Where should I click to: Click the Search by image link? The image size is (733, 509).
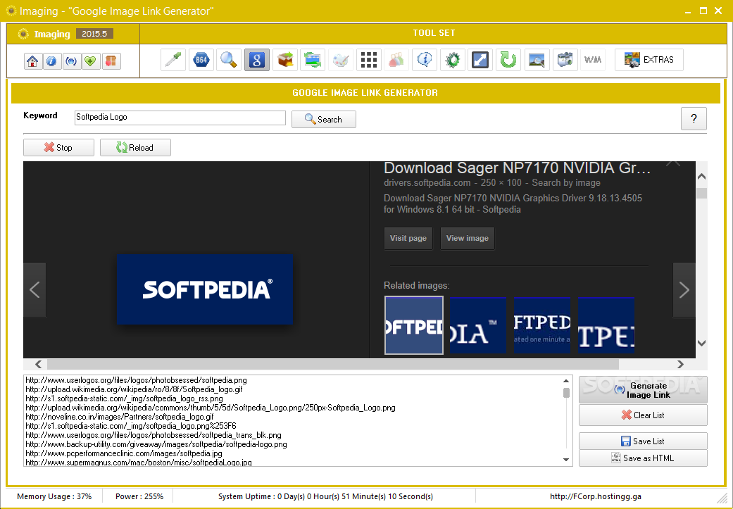pos(565,183)
